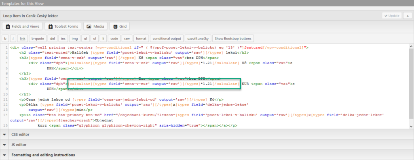
Task: Click the format quicktag button
Action: pos(141,38)
